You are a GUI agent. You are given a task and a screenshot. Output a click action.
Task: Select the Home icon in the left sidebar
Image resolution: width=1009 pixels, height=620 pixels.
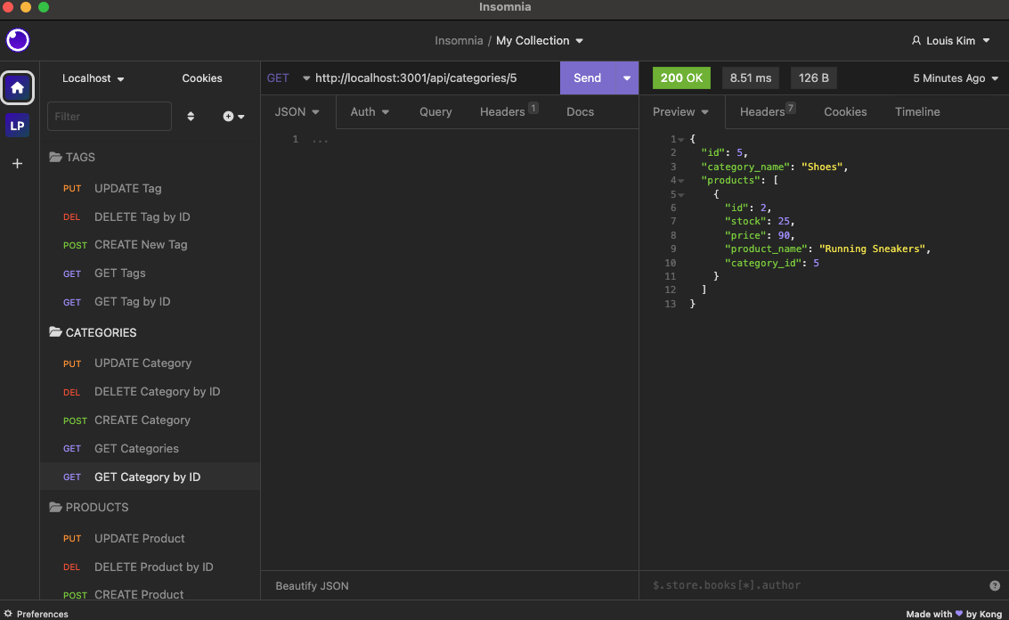(x=17, y=87)
